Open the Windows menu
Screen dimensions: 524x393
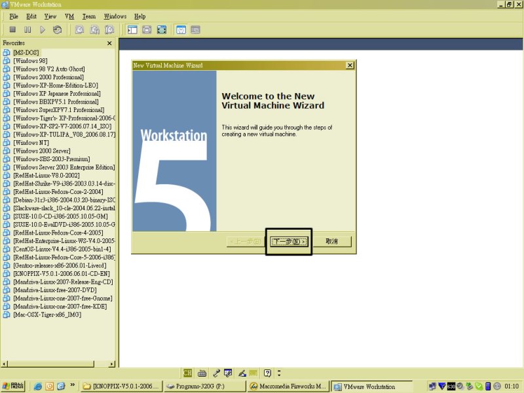(115, 16)
